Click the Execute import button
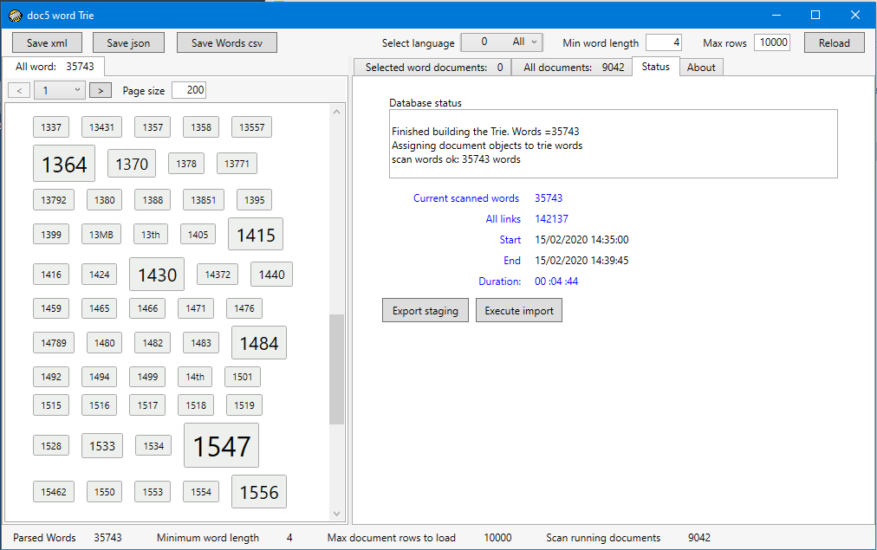Viewport: 877px width, 550px height. 519,311
